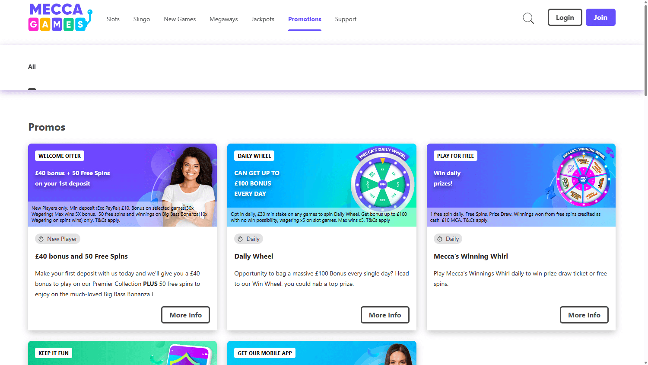The width and height of the screenshot is (648, 365).
Task: Click the Daily tag above Mecca's Winning Whirl
Action: 448,239
